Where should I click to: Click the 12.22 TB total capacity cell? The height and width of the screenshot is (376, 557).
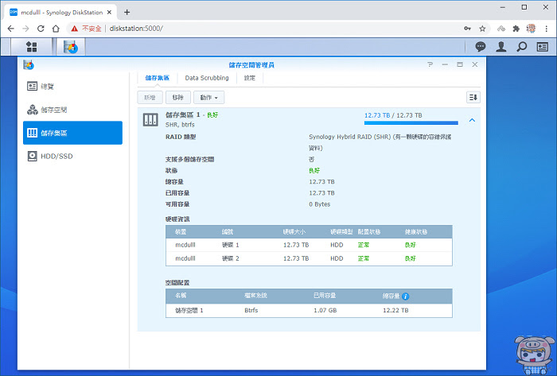pos(395,310)
